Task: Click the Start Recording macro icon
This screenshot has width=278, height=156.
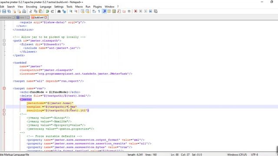Action: coord(136,11)
